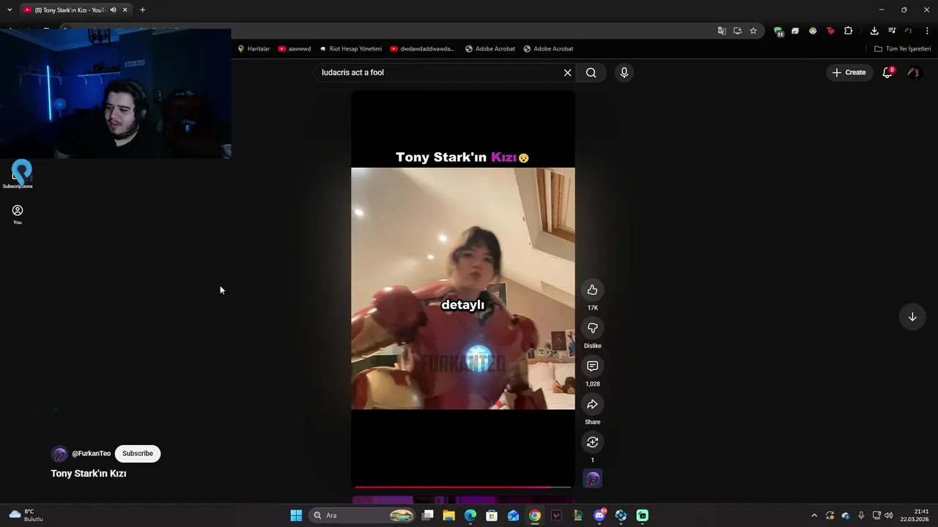This screenshot has width=938, height=527.
Task: Click the FurkanTeo channel avatar
Action: (59, 454)
